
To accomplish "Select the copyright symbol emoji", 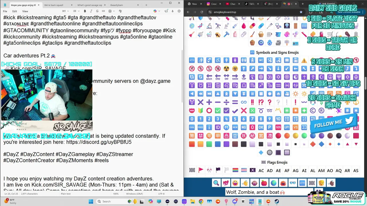I will pyautogui.click(x=313, y=110).
